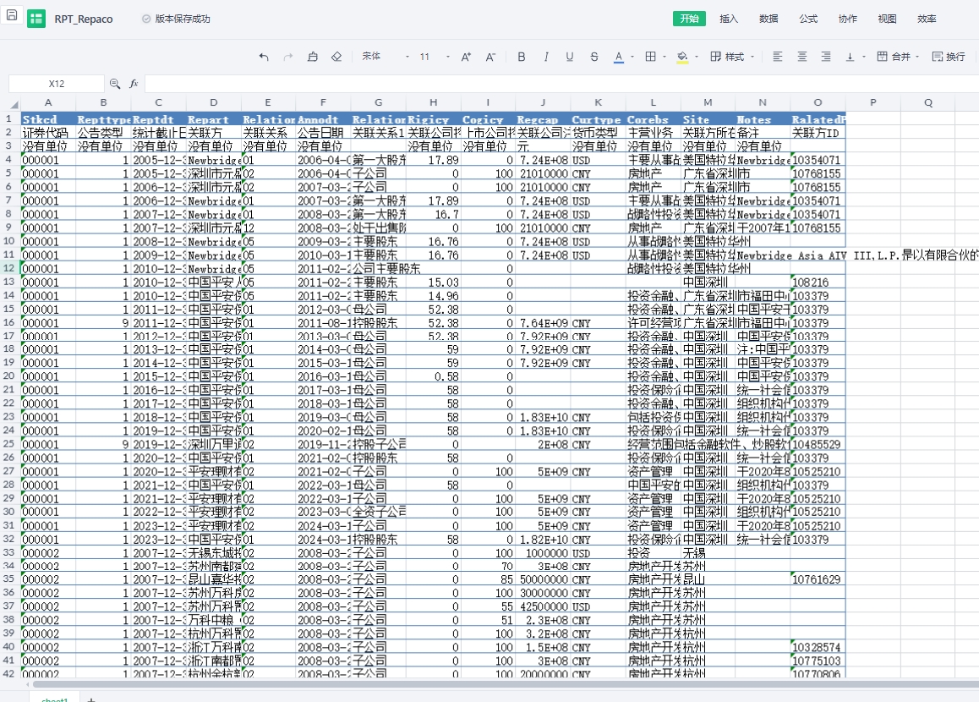
Task: Click the 元 unit cell in row 3
Action: click(x=544, y=147)
